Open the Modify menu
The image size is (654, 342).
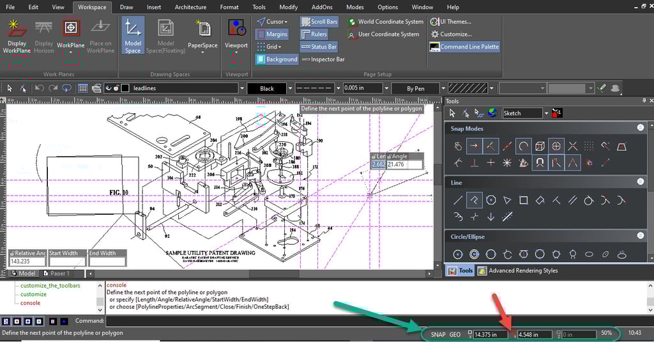pyautogui.click(x=289, y=7)
